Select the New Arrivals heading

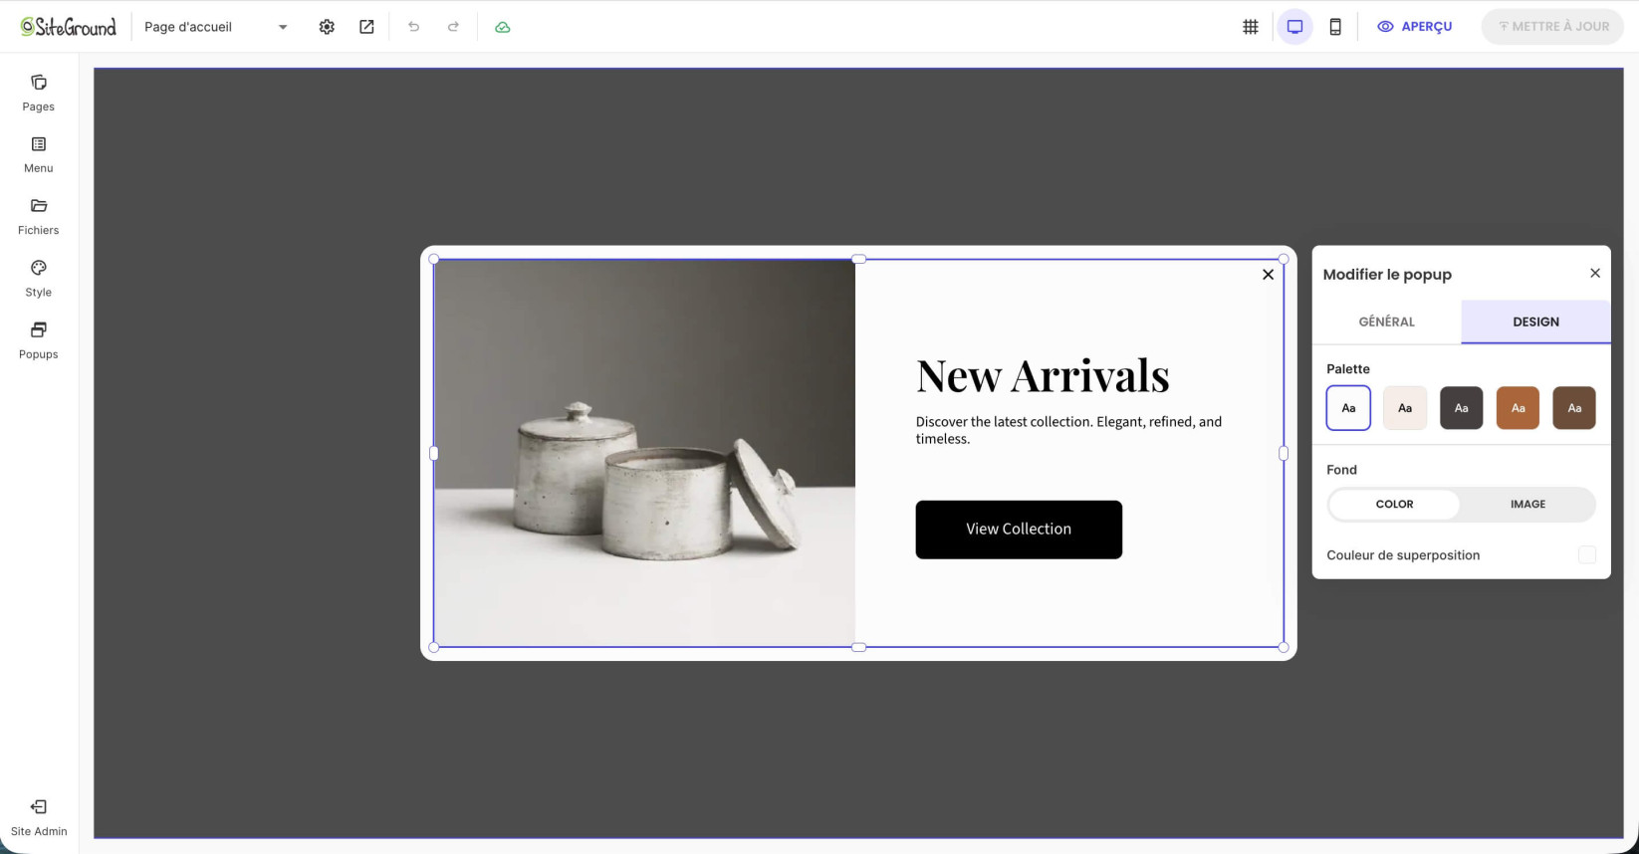coord(1043,376)
